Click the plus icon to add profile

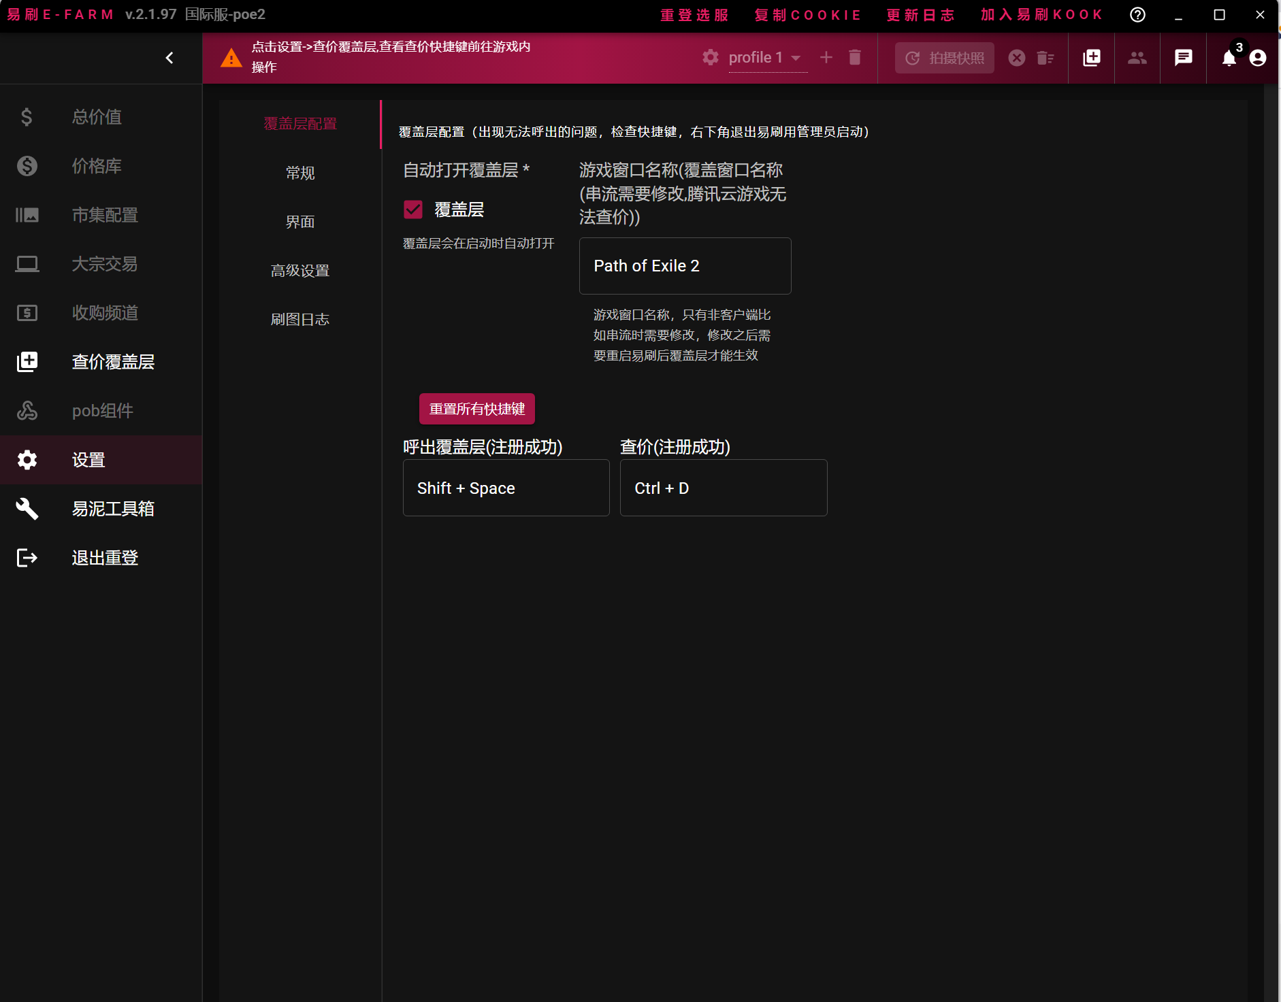coord(826,58)
